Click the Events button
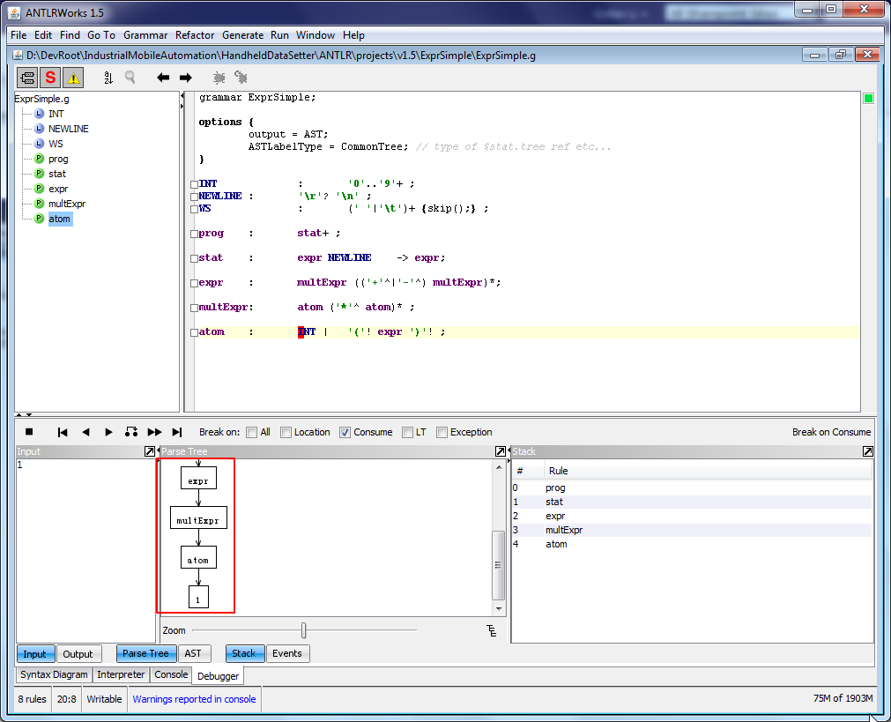Image resolution: width=891 pixels, height=722 pixels. [x=286, y=653]
